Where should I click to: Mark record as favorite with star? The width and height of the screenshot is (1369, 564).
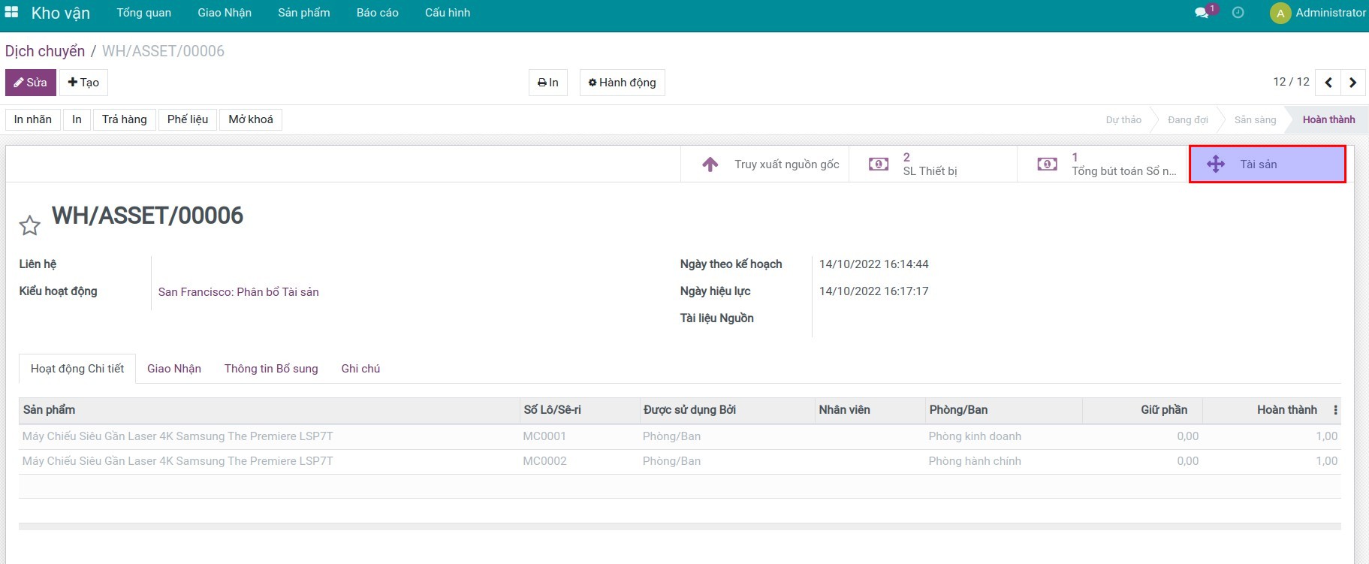point(30,225)
